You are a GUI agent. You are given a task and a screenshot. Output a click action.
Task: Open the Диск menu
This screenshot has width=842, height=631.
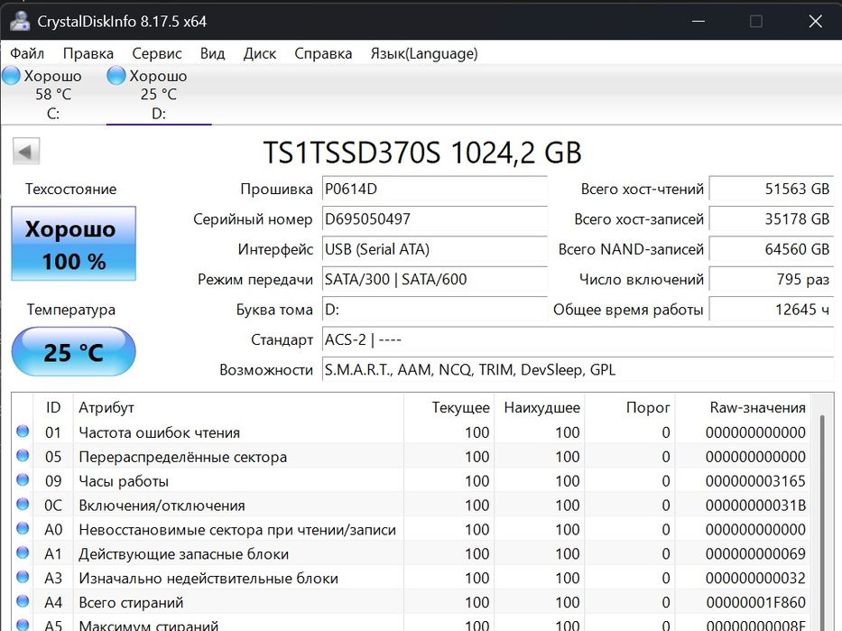coord(259,53)
